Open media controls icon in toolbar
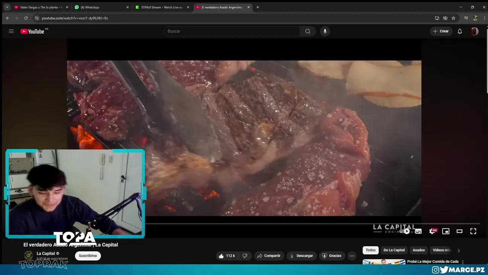 pyautogui.click(x=466, y=18)
